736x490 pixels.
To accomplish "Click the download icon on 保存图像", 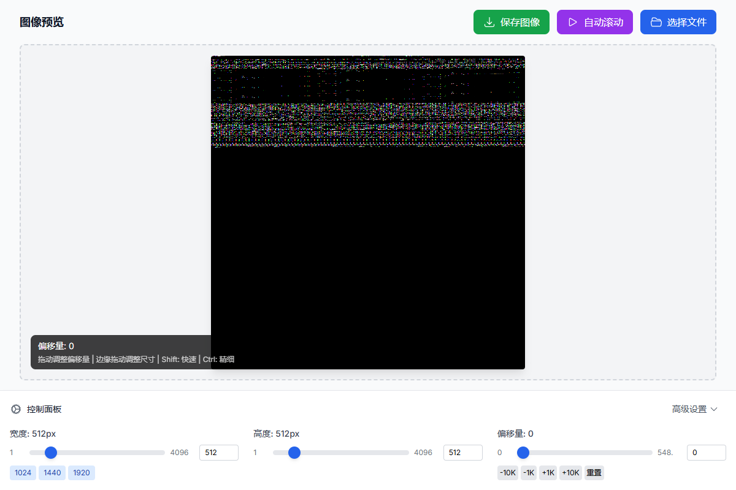I will [x=489, y=23].
